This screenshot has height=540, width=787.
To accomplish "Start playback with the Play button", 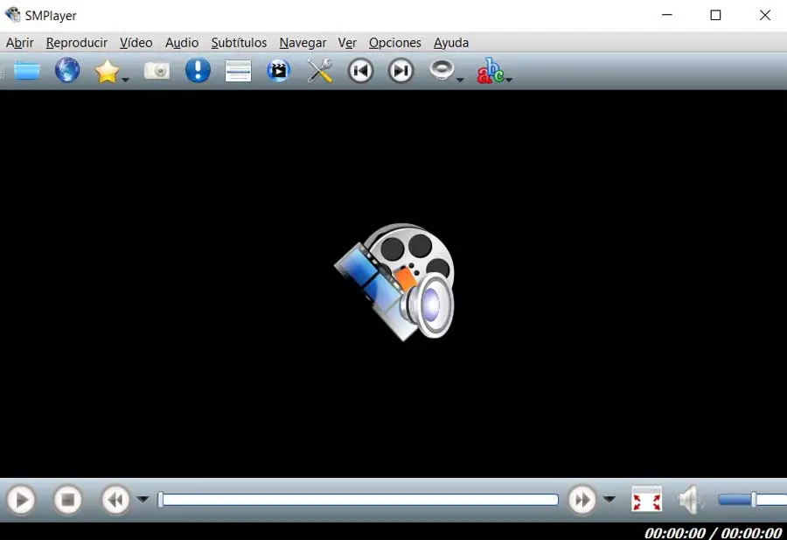I will click(x=21, y=500).
